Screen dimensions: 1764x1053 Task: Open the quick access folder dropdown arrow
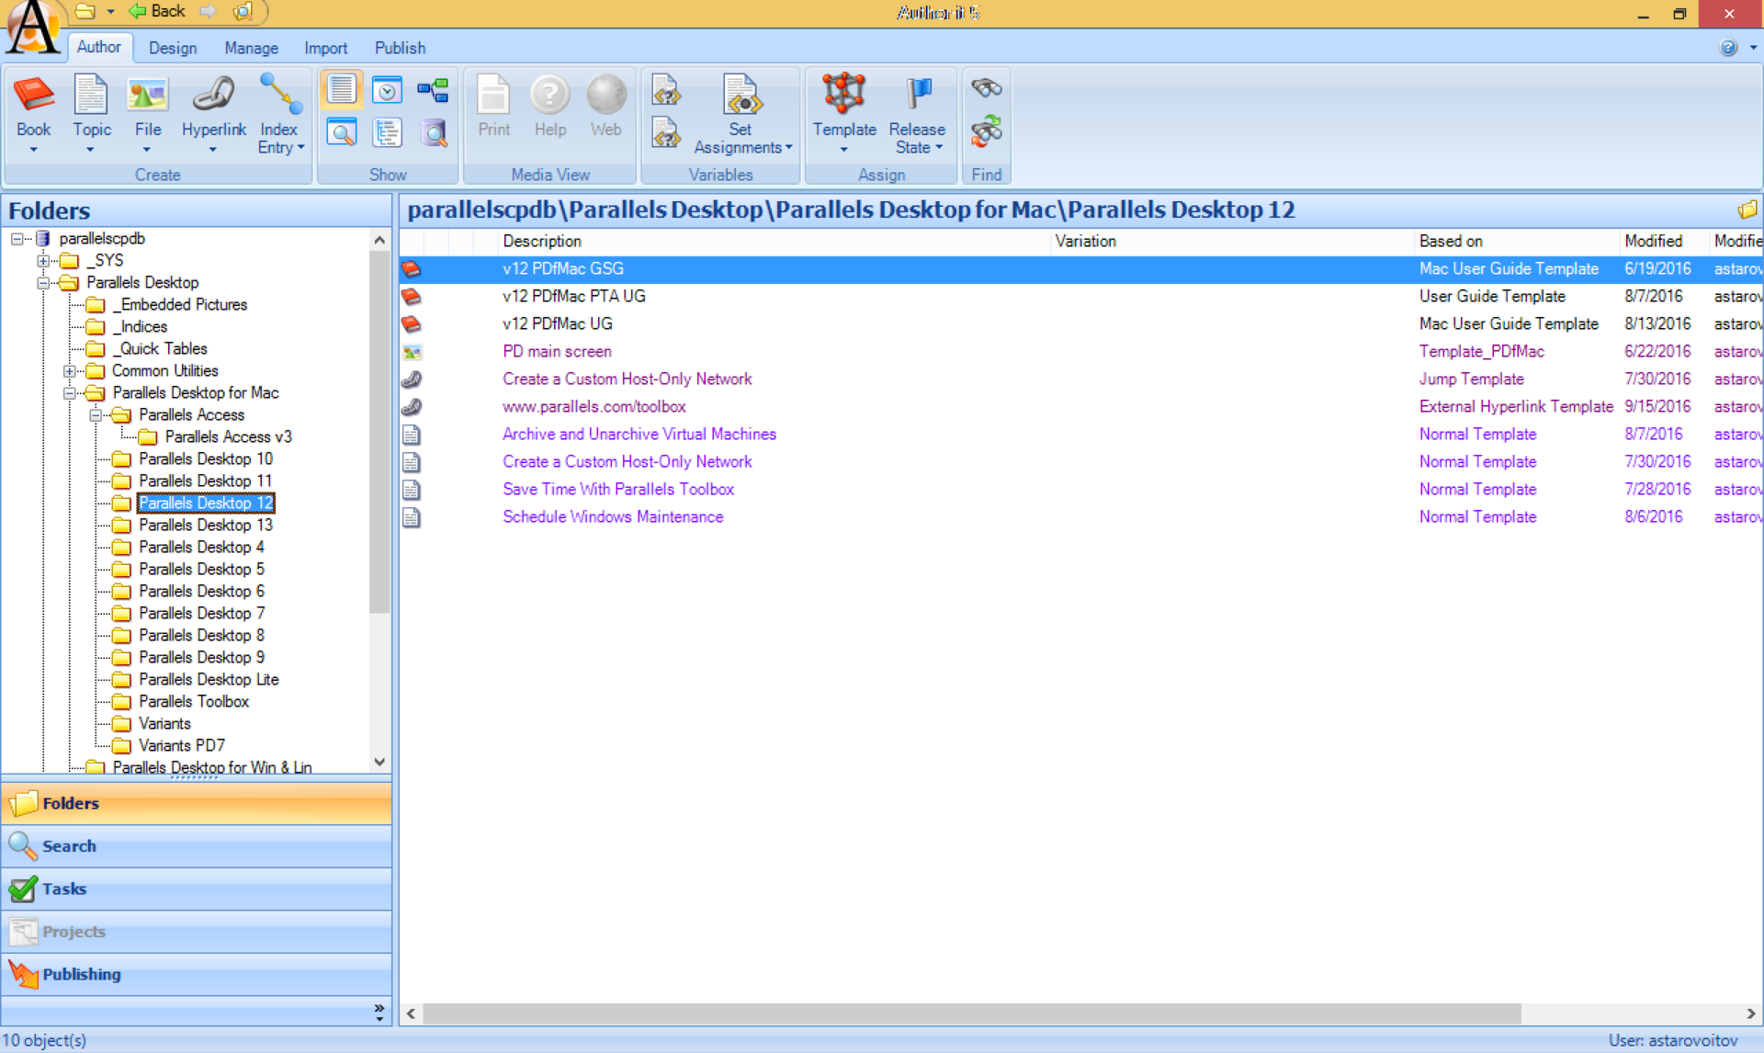click(110, 12)
